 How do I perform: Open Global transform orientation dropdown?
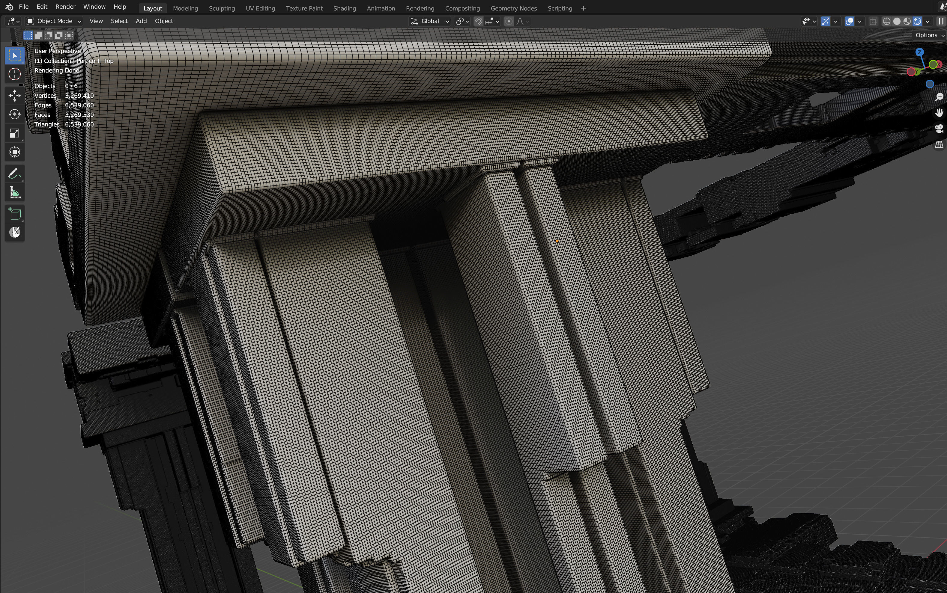[429, 21]
